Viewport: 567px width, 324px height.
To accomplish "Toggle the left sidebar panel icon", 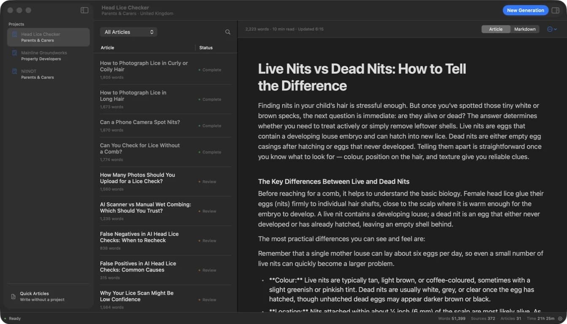I will 84,10.
